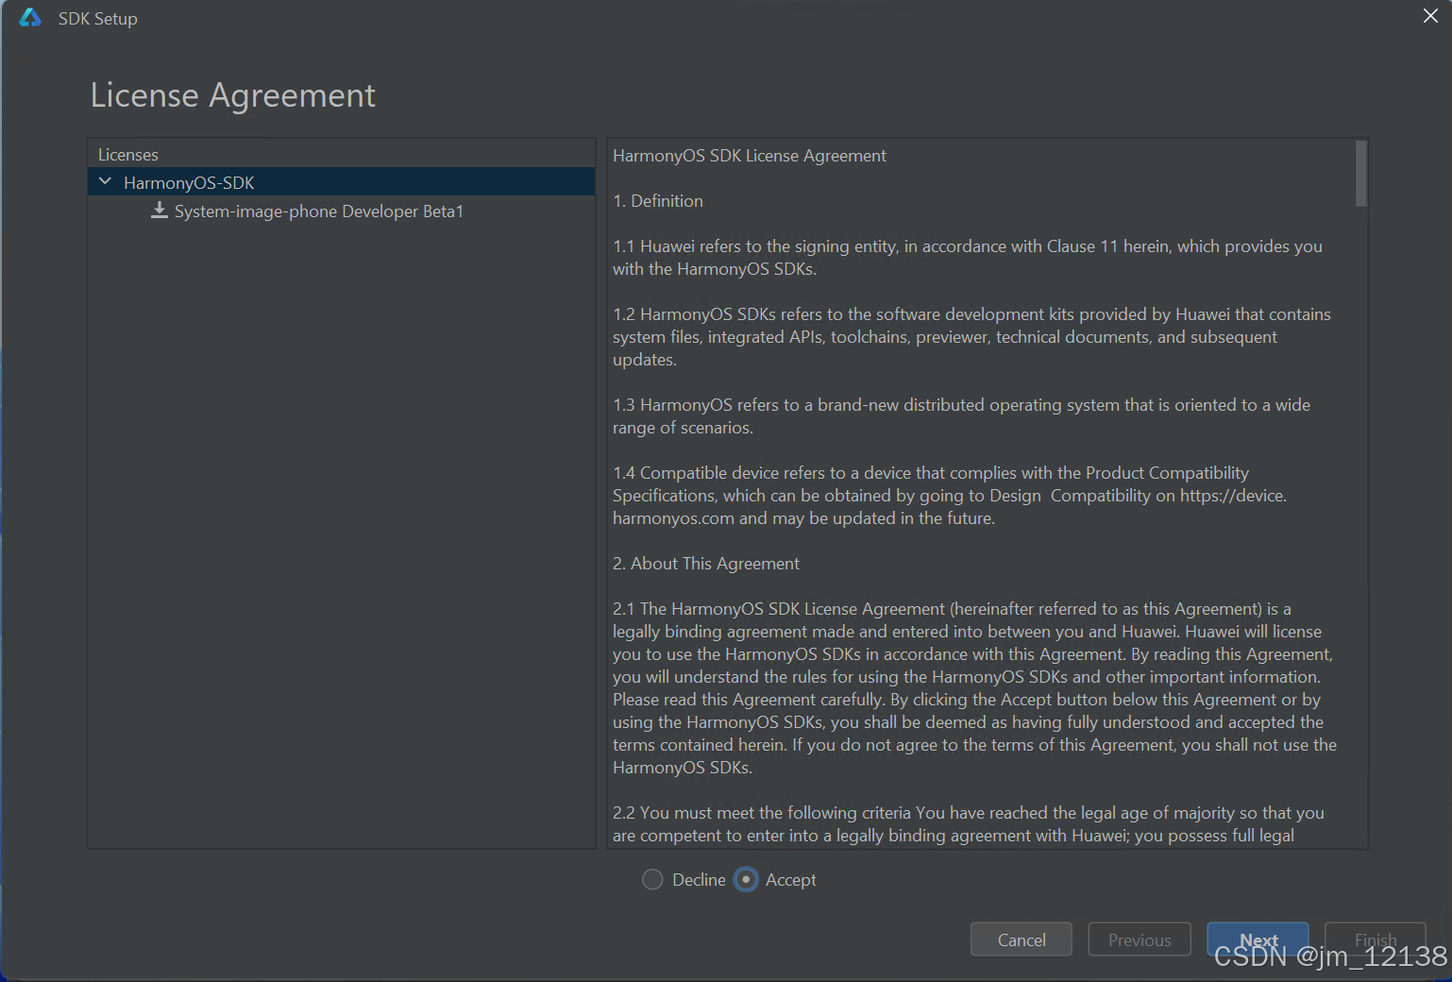Click the download icon beside System-image-phone
Viewport: 1452px width, 982px height.
(x=160, y=211)
